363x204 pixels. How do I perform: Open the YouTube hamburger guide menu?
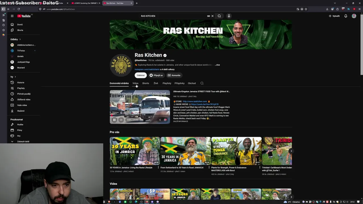click(12, 16)
